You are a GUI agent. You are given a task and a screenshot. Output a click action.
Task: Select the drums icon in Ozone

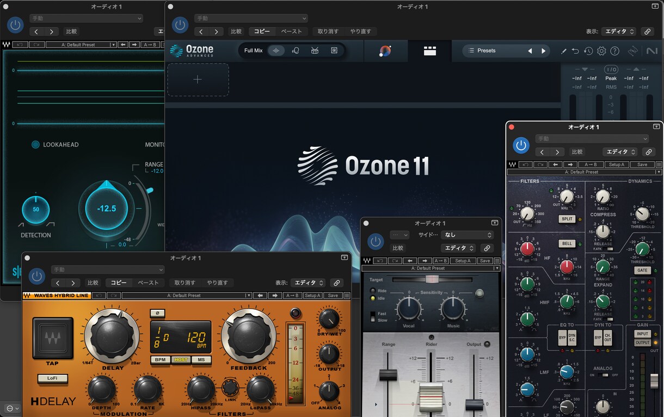315,51
